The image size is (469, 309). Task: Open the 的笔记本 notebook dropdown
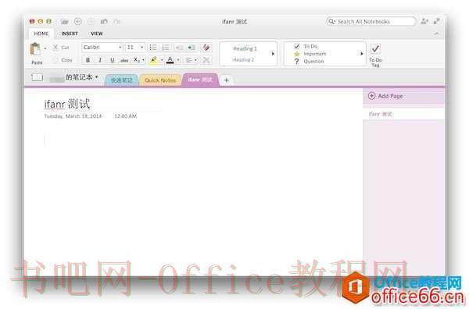tap(82, 77)
